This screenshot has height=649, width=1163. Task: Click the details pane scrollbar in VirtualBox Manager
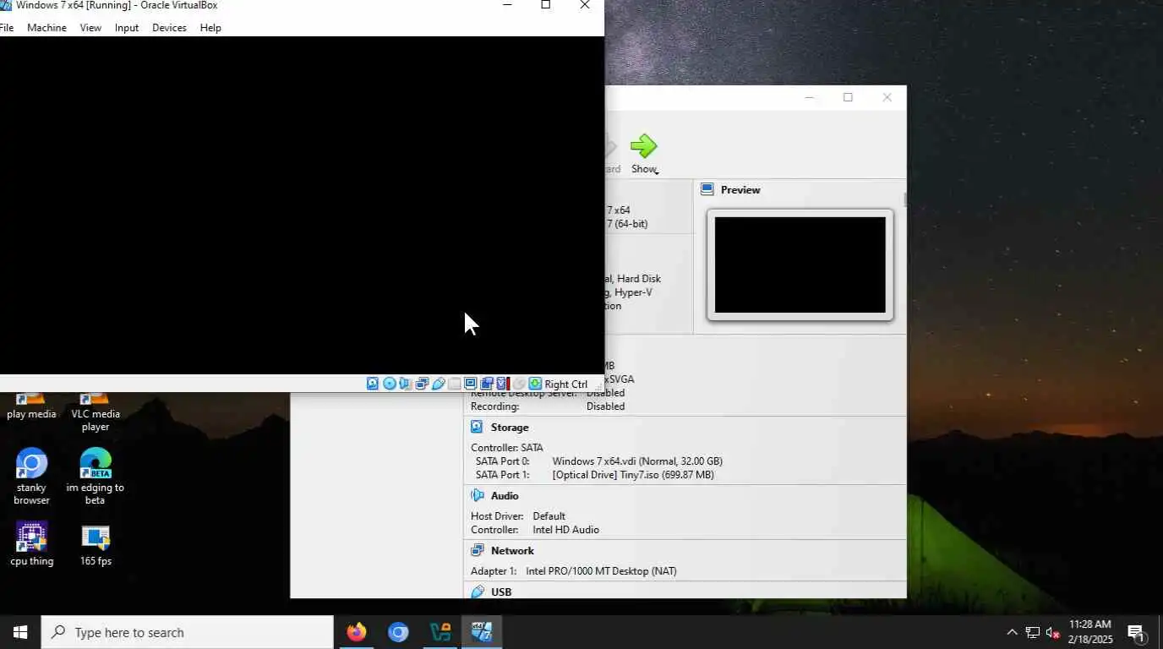click(x=904, y=199)
